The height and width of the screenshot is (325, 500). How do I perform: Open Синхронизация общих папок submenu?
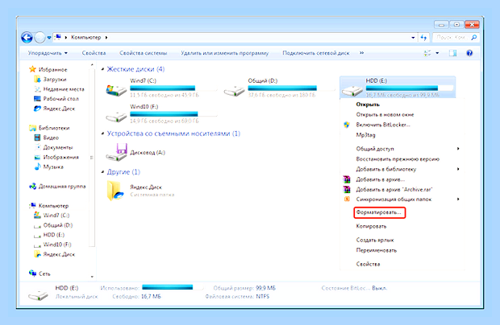tap(402, 199)
